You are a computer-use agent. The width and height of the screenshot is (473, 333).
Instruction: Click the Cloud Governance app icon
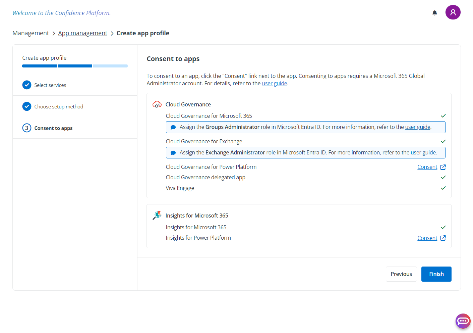click(157, 104)
